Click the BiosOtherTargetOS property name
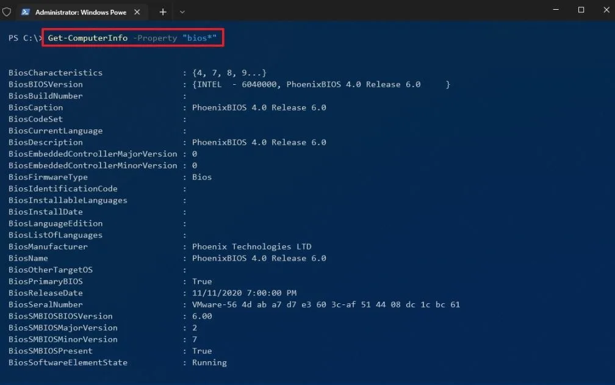 [x=51, y=270]
